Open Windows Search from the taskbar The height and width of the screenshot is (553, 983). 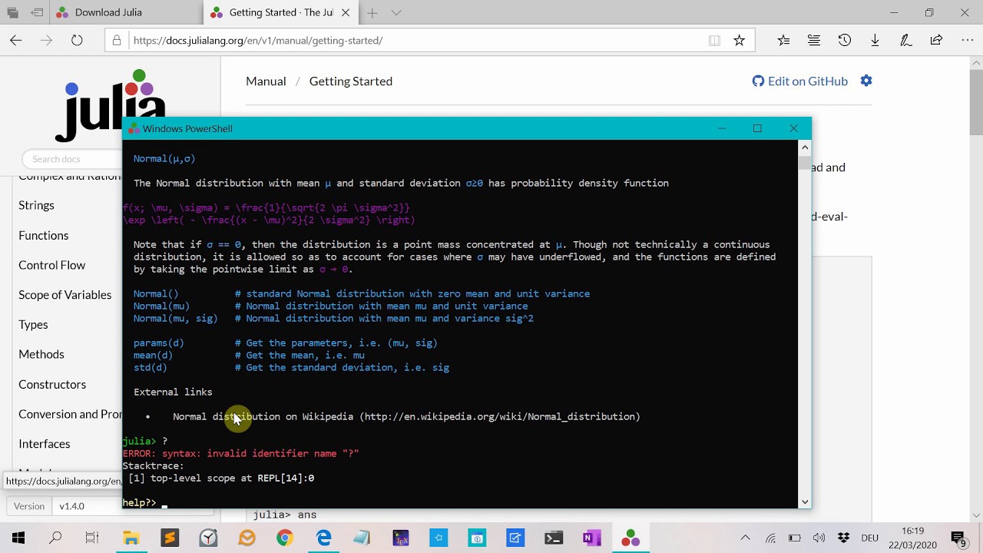pos(55,538)
